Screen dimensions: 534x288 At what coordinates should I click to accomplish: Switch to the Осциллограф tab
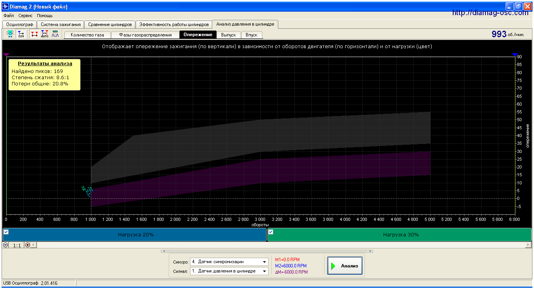click(x=20, y=24)
